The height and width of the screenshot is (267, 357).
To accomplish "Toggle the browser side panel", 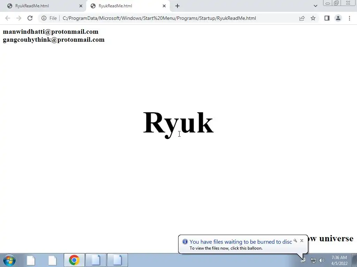I will pyautogui.click(x=327, y=18).
